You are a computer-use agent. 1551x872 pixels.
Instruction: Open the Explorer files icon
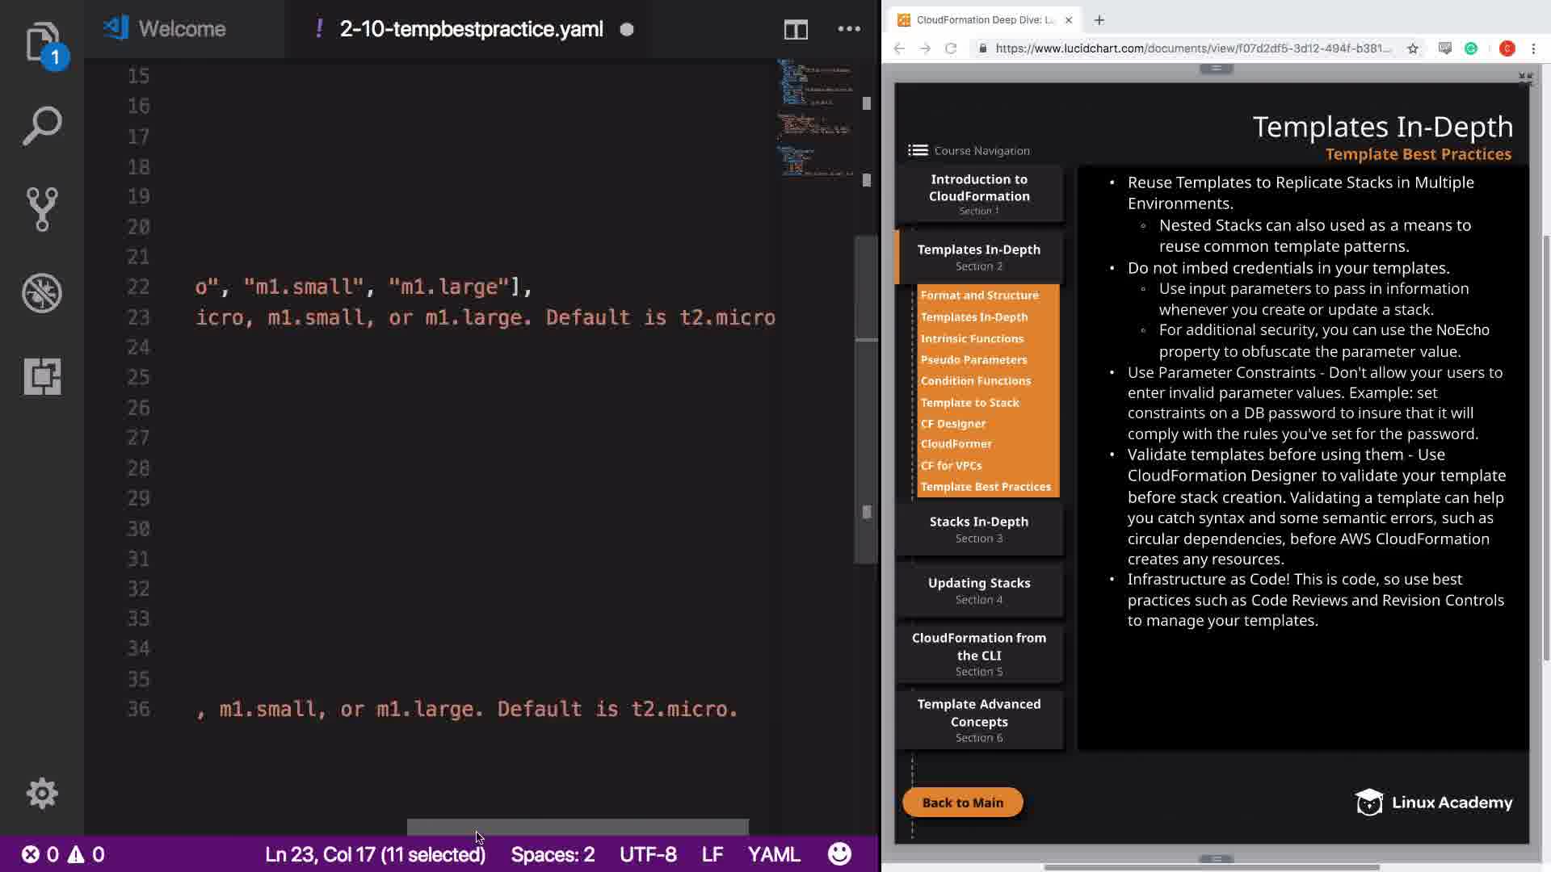[42, 42]
